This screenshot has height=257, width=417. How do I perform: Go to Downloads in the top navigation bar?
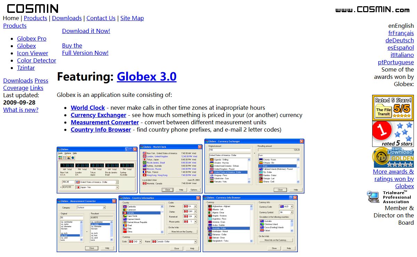click(67, 18)
